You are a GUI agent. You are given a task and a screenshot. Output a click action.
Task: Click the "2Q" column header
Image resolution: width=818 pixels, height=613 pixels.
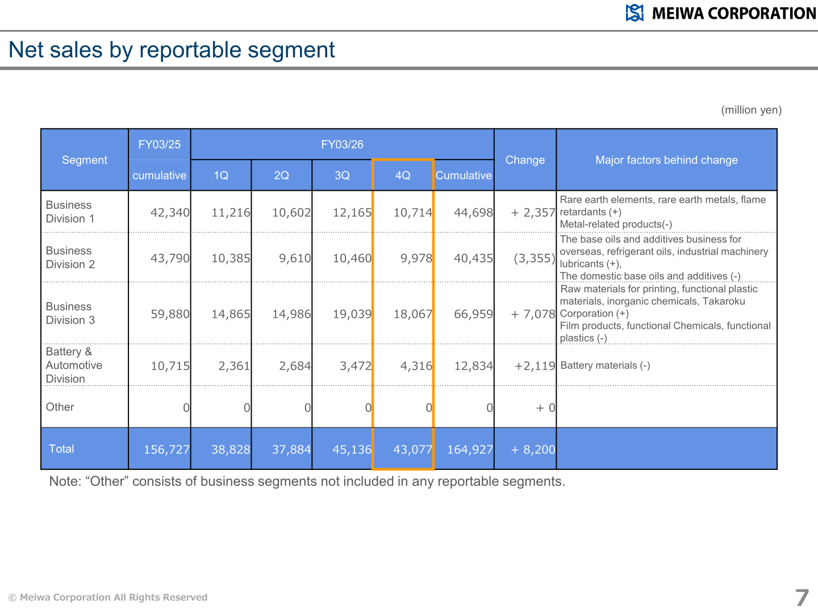click(282, 175)
